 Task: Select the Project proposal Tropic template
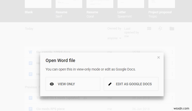tap(162, 4)
